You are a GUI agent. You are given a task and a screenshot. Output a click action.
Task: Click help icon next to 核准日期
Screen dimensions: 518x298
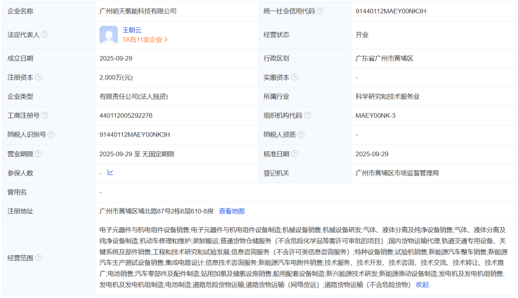[x=294, y=154]
